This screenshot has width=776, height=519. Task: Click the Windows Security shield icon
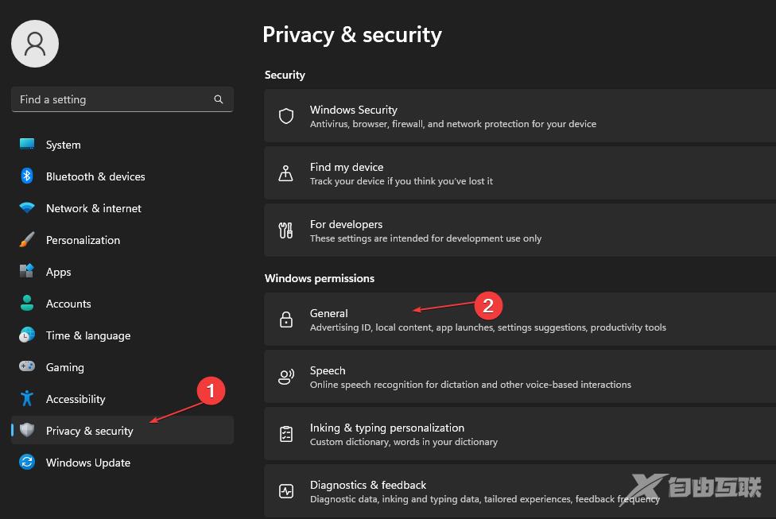[286, 116]
